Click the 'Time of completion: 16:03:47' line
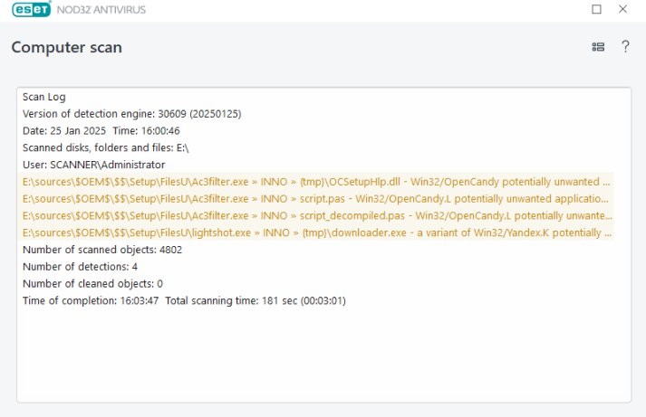646x417 pixels. pyautogui.click(x=184, y=300)
